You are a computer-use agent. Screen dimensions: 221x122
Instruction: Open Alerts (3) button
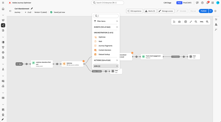click(x=150, y=11)
